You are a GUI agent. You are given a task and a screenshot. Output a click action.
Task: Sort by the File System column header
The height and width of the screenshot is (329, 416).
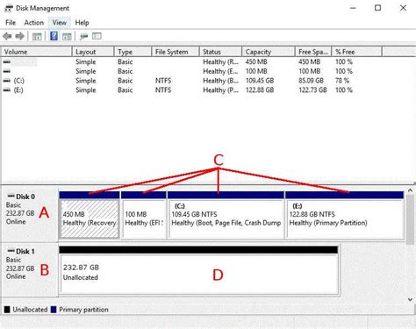tap(176, 52)
